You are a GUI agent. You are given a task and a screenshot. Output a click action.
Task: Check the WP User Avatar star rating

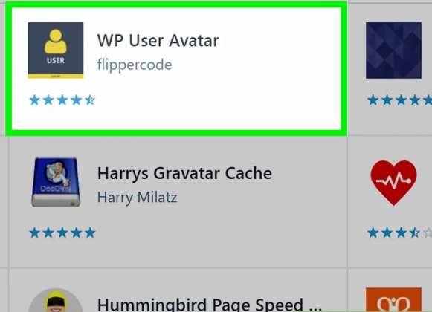pos(62,100)
